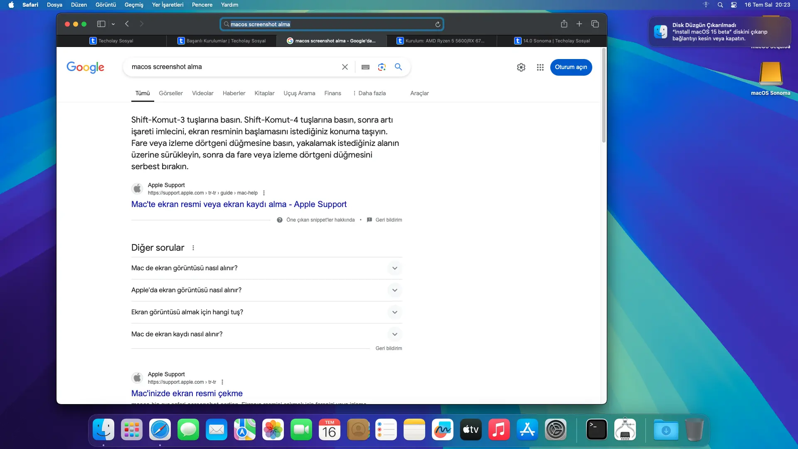Open Spotlight search in menu bar
This screenshot has height=449, width=798.
point(720,5)
